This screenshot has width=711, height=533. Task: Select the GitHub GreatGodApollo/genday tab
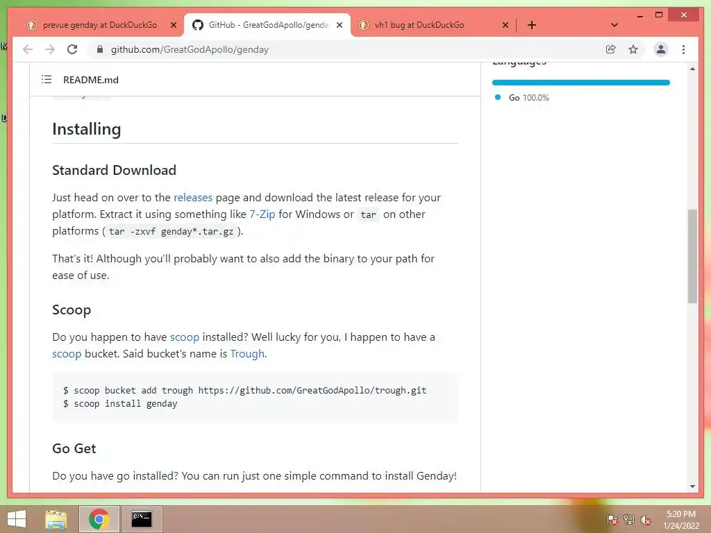tap(267, 25)
